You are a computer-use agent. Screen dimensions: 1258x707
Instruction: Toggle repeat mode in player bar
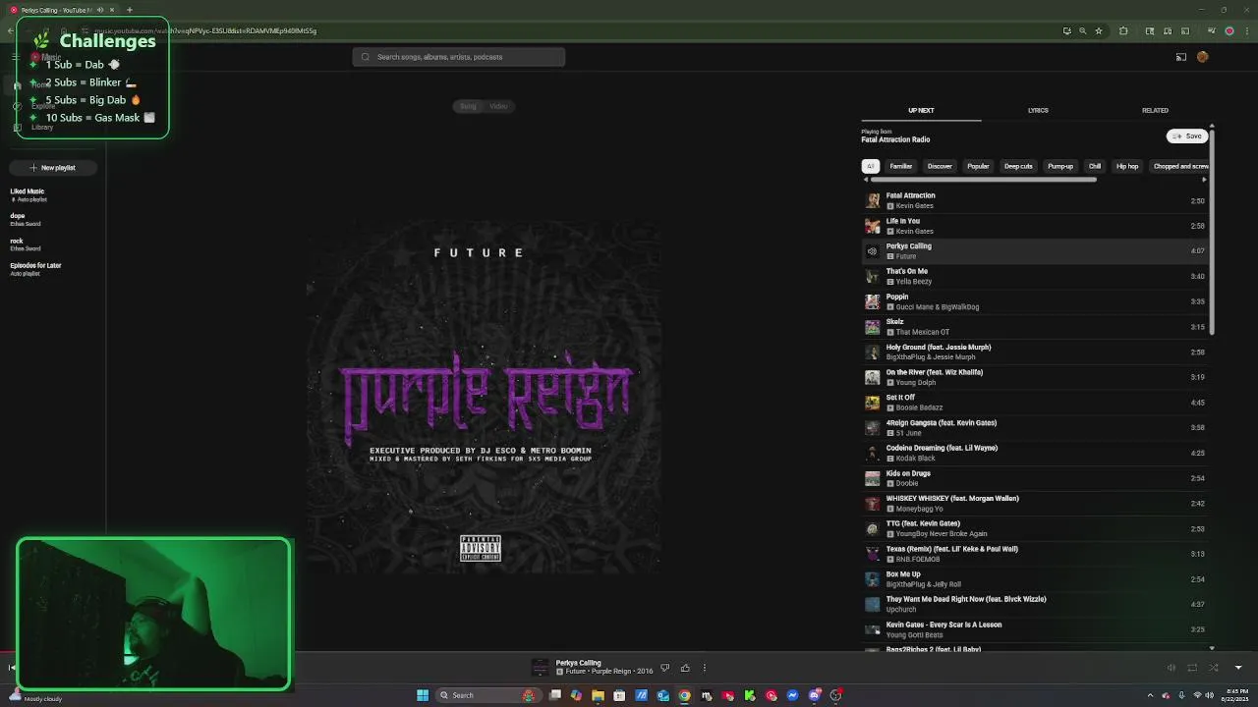(1192, 668)
